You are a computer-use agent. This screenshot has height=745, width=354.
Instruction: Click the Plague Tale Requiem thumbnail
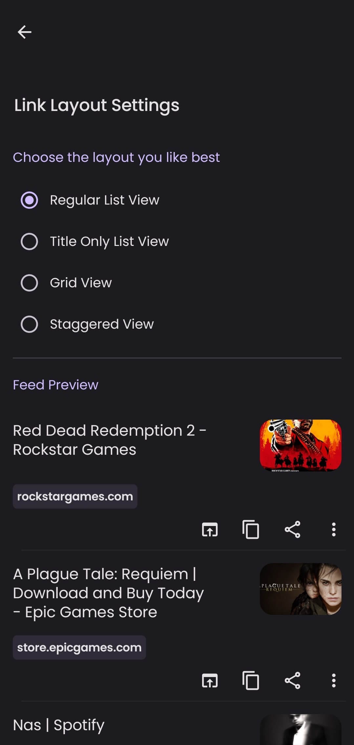301,589
